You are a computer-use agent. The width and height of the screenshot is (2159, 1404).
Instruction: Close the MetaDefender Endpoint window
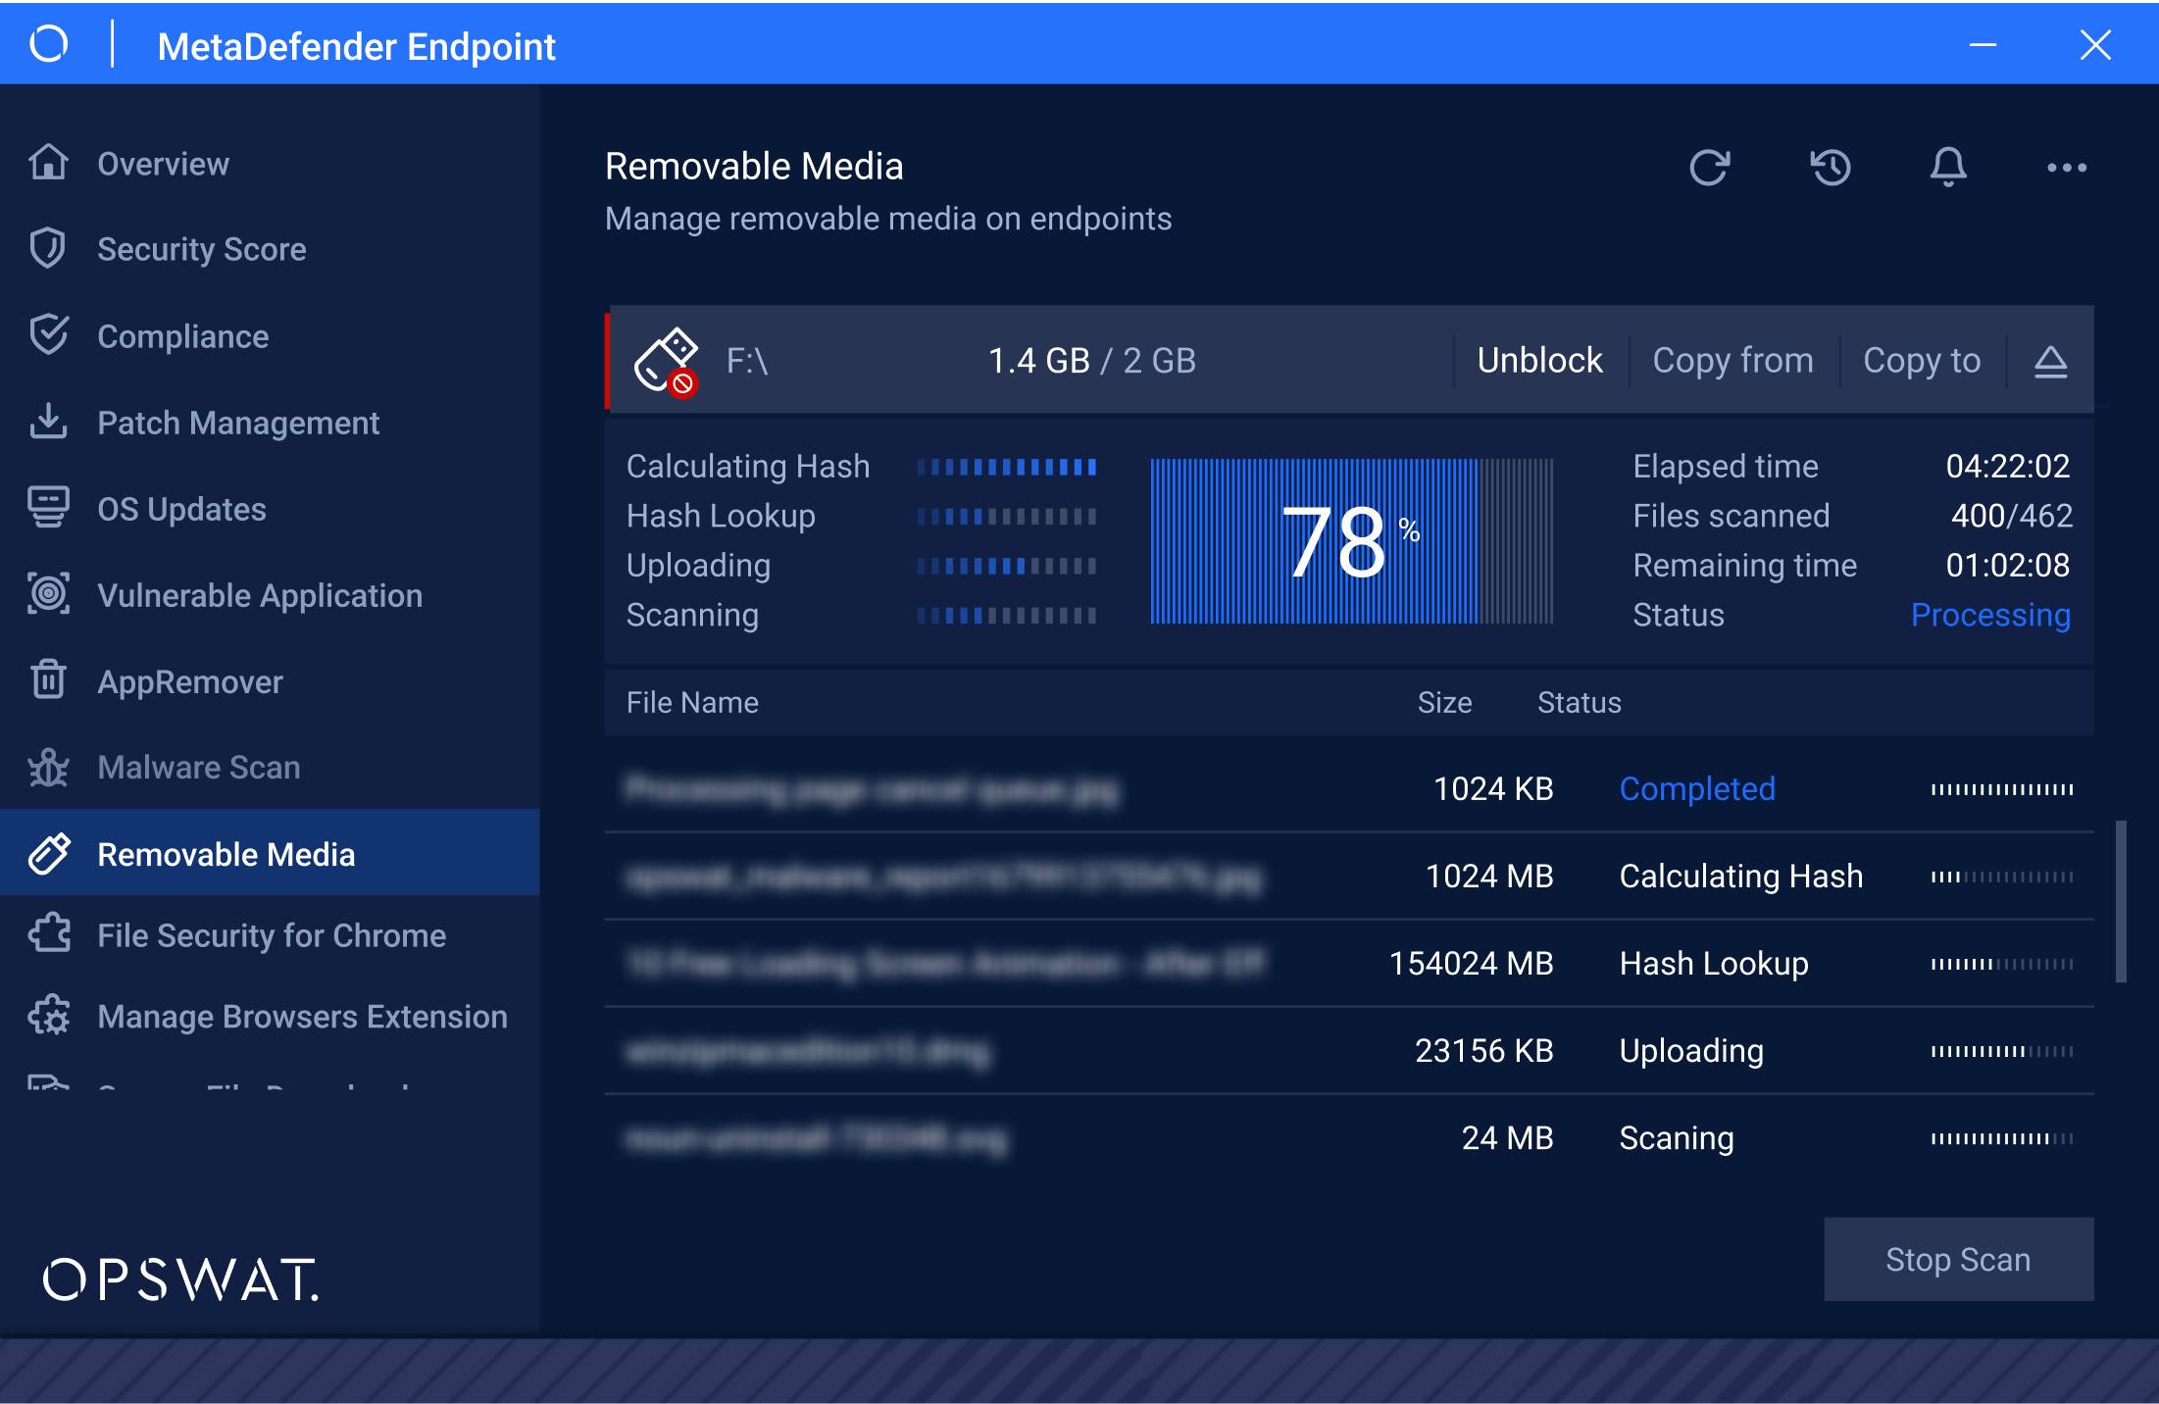click(2095, 45)
